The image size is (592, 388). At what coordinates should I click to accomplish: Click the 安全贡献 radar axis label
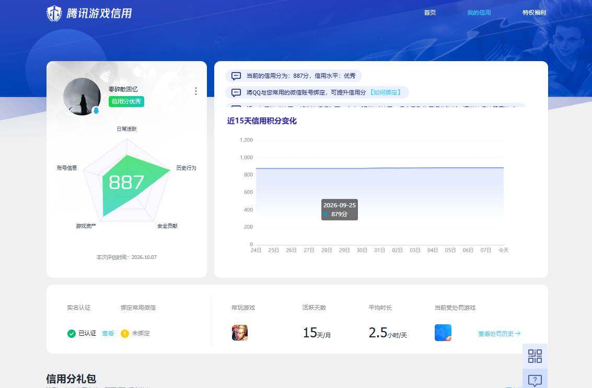coord(167,226)
